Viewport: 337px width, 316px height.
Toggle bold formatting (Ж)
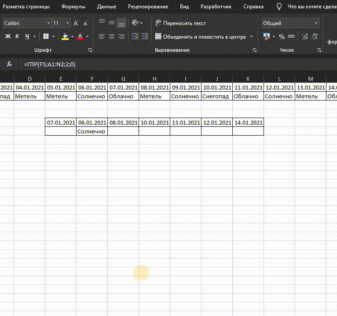(8, 36)
